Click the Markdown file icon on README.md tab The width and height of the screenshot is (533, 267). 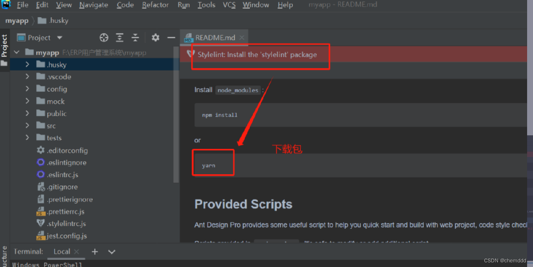(x=188, y=38)
